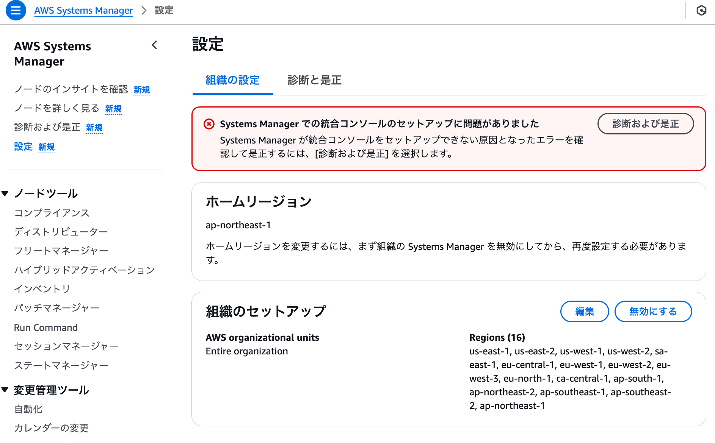
Task: Collapse the AWS Systems Manager sidebar
Action: (x=154, y=45)
